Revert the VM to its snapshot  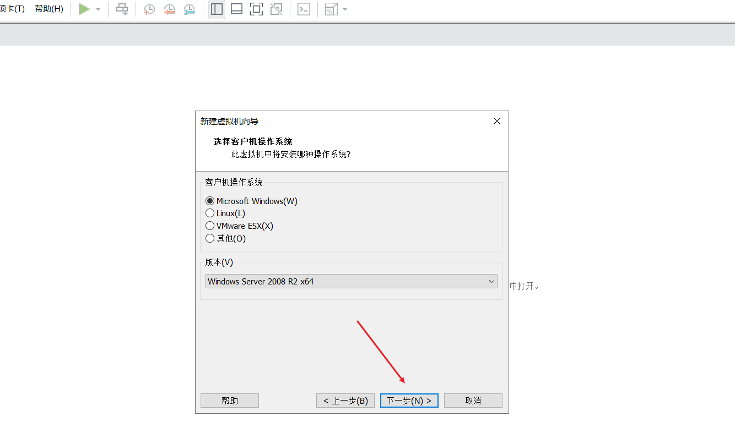pos(169,9)
